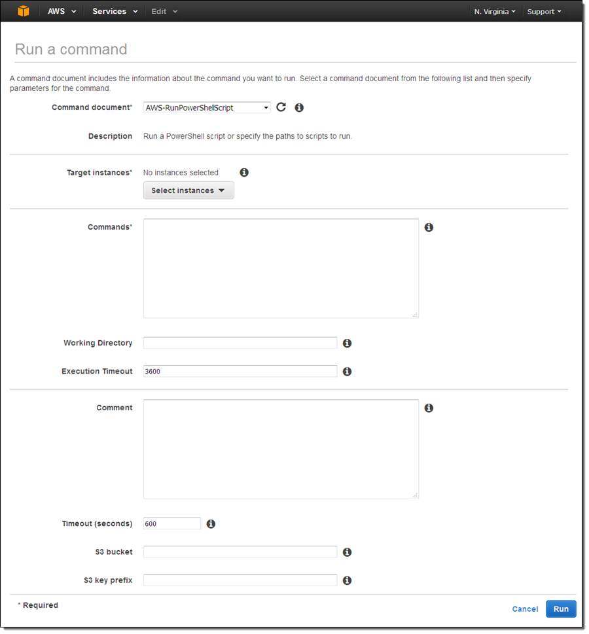The width and height of the screenshot is (589, 634).
Task: Click info icon beside S3 bucket
Action: click(x=348, y=552)
